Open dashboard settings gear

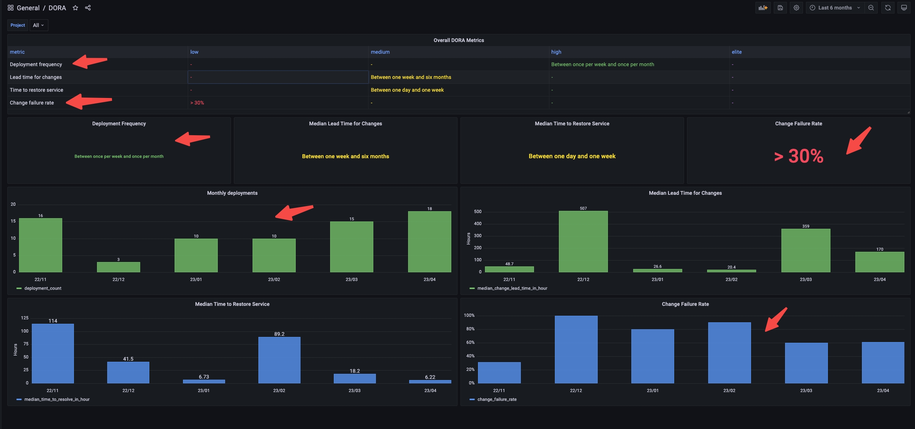(796, 8)
